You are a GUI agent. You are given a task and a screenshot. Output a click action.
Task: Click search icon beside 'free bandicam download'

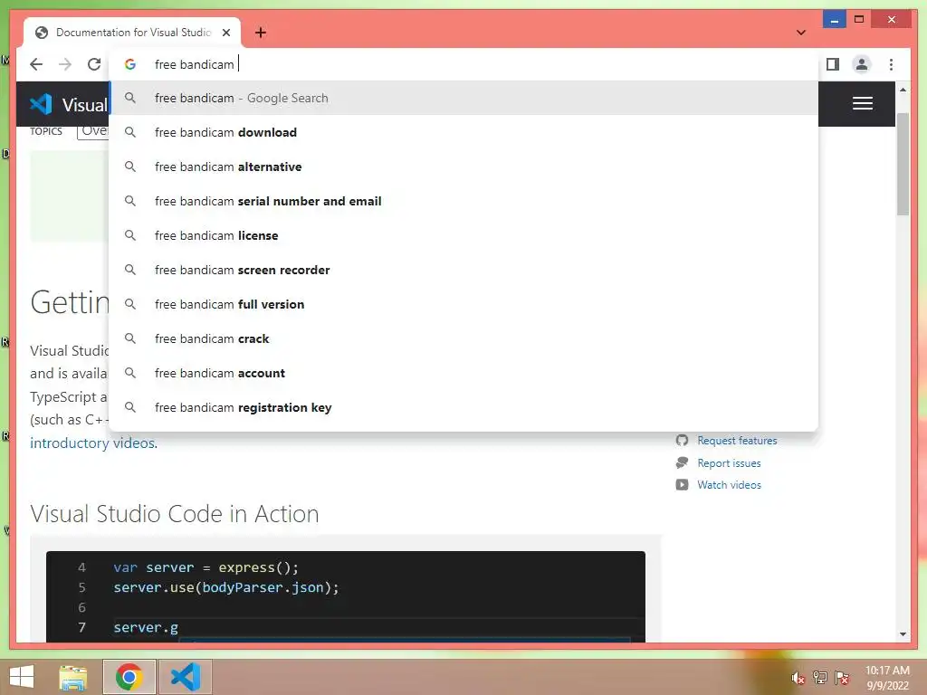click(130, 132)
